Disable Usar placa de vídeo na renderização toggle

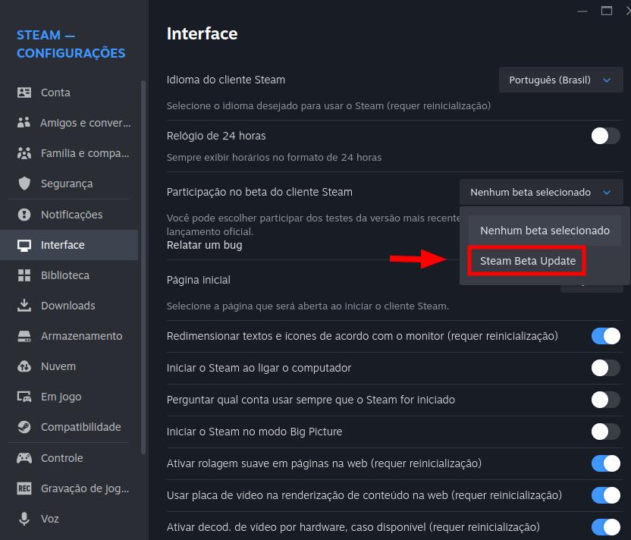pos(606,495)
